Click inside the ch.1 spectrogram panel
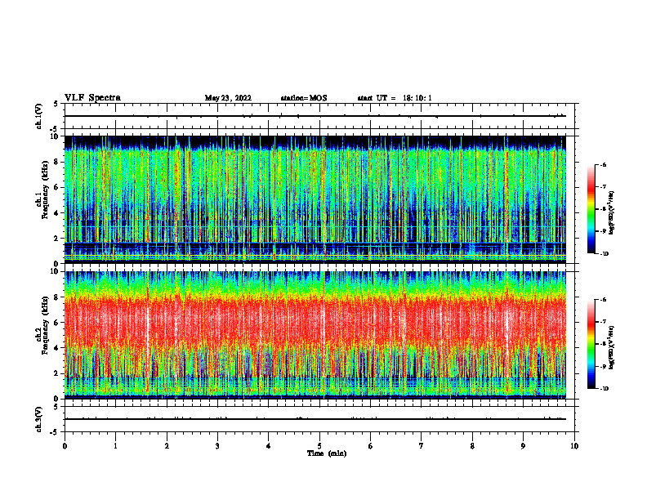647x500 pixels. 315,199
